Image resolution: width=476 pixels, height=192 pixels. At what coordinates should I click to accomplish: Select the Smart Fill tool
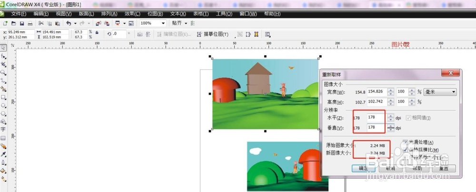3,89
